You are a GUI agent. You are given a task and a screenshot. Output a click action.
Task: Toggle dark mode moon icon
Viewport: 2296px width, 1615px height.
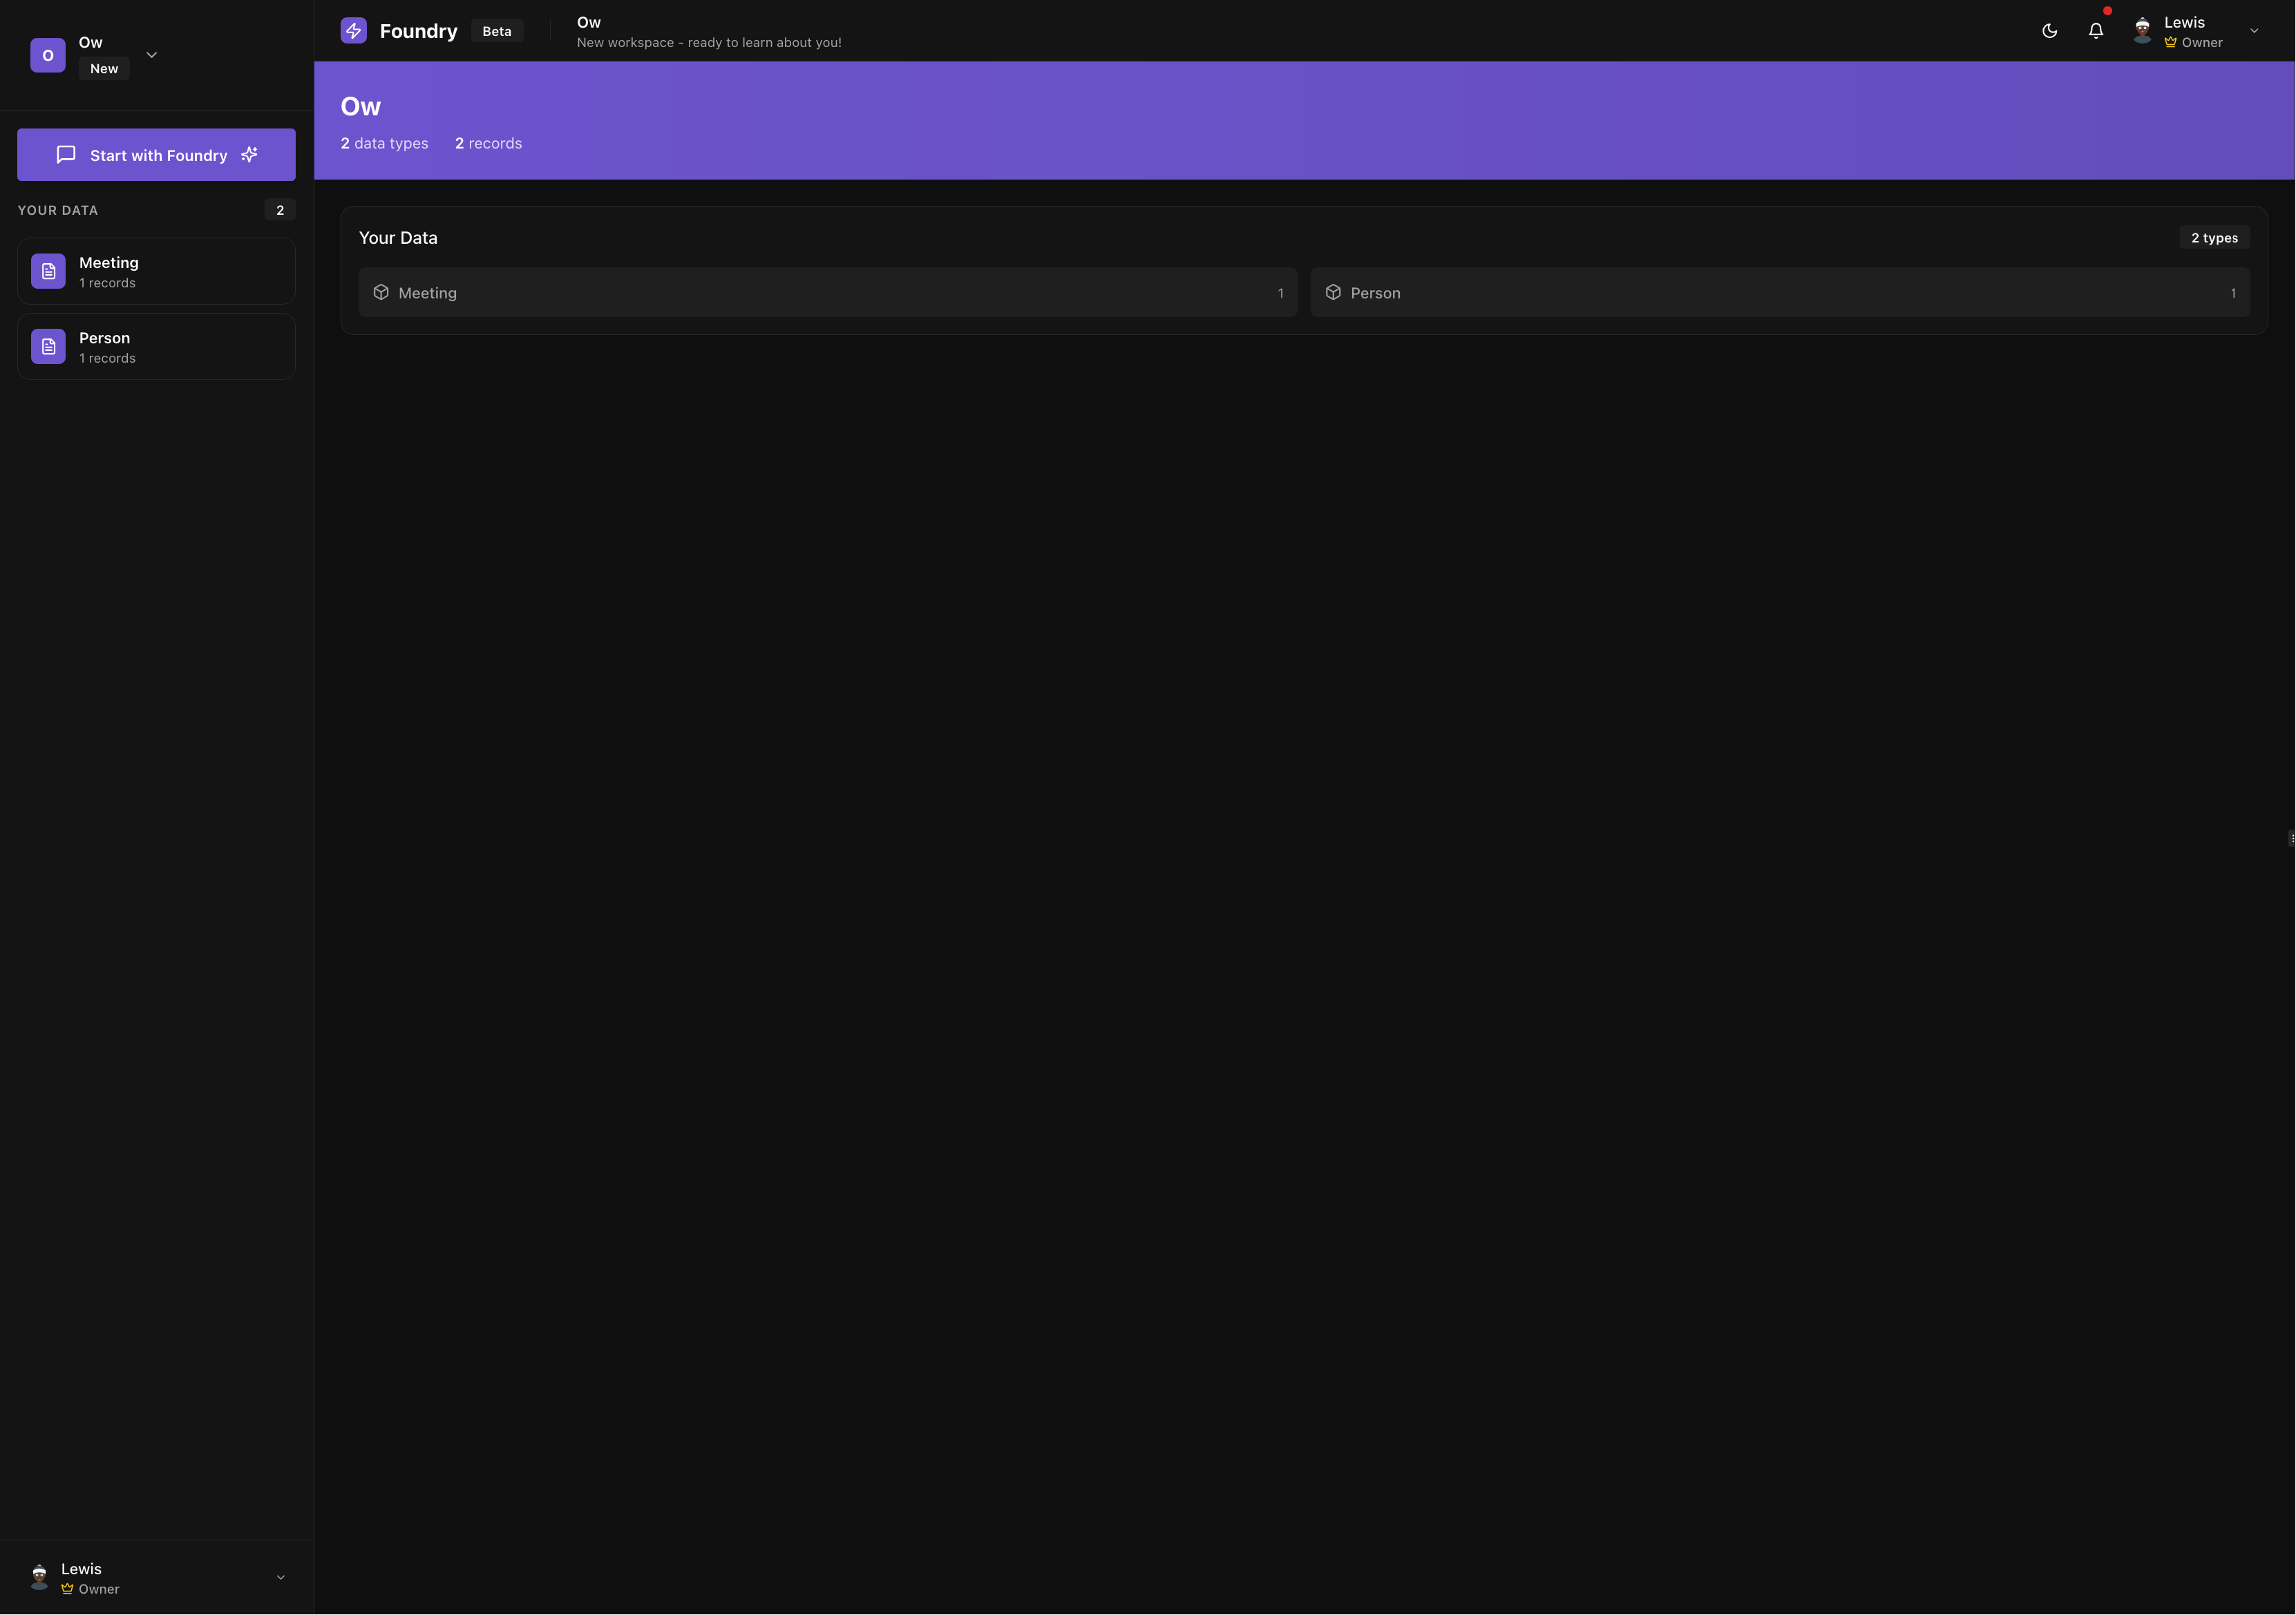[2049, 31]
